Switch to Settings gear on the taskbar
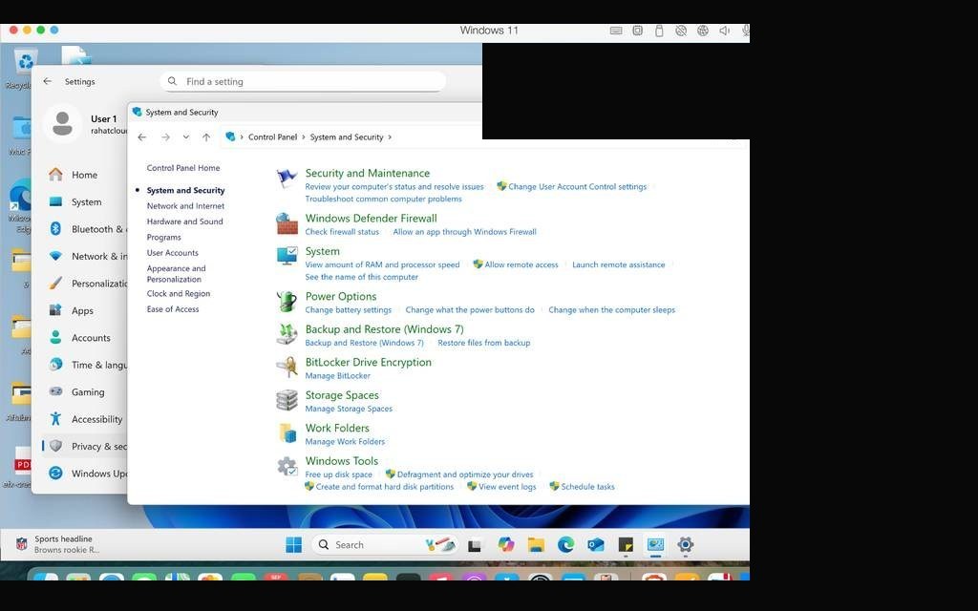This screenshot has width=978, height=611. click(x=686, y=545)
